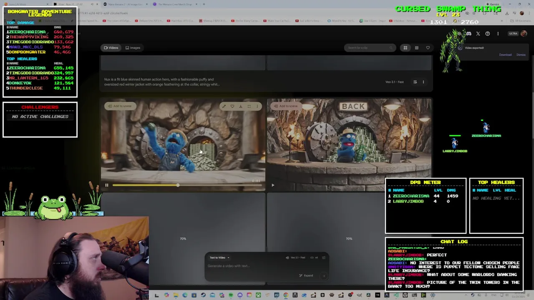Screen dimensions: 534x300
Task: Open Spotify from the taskbar
Action: coord(231,295)
